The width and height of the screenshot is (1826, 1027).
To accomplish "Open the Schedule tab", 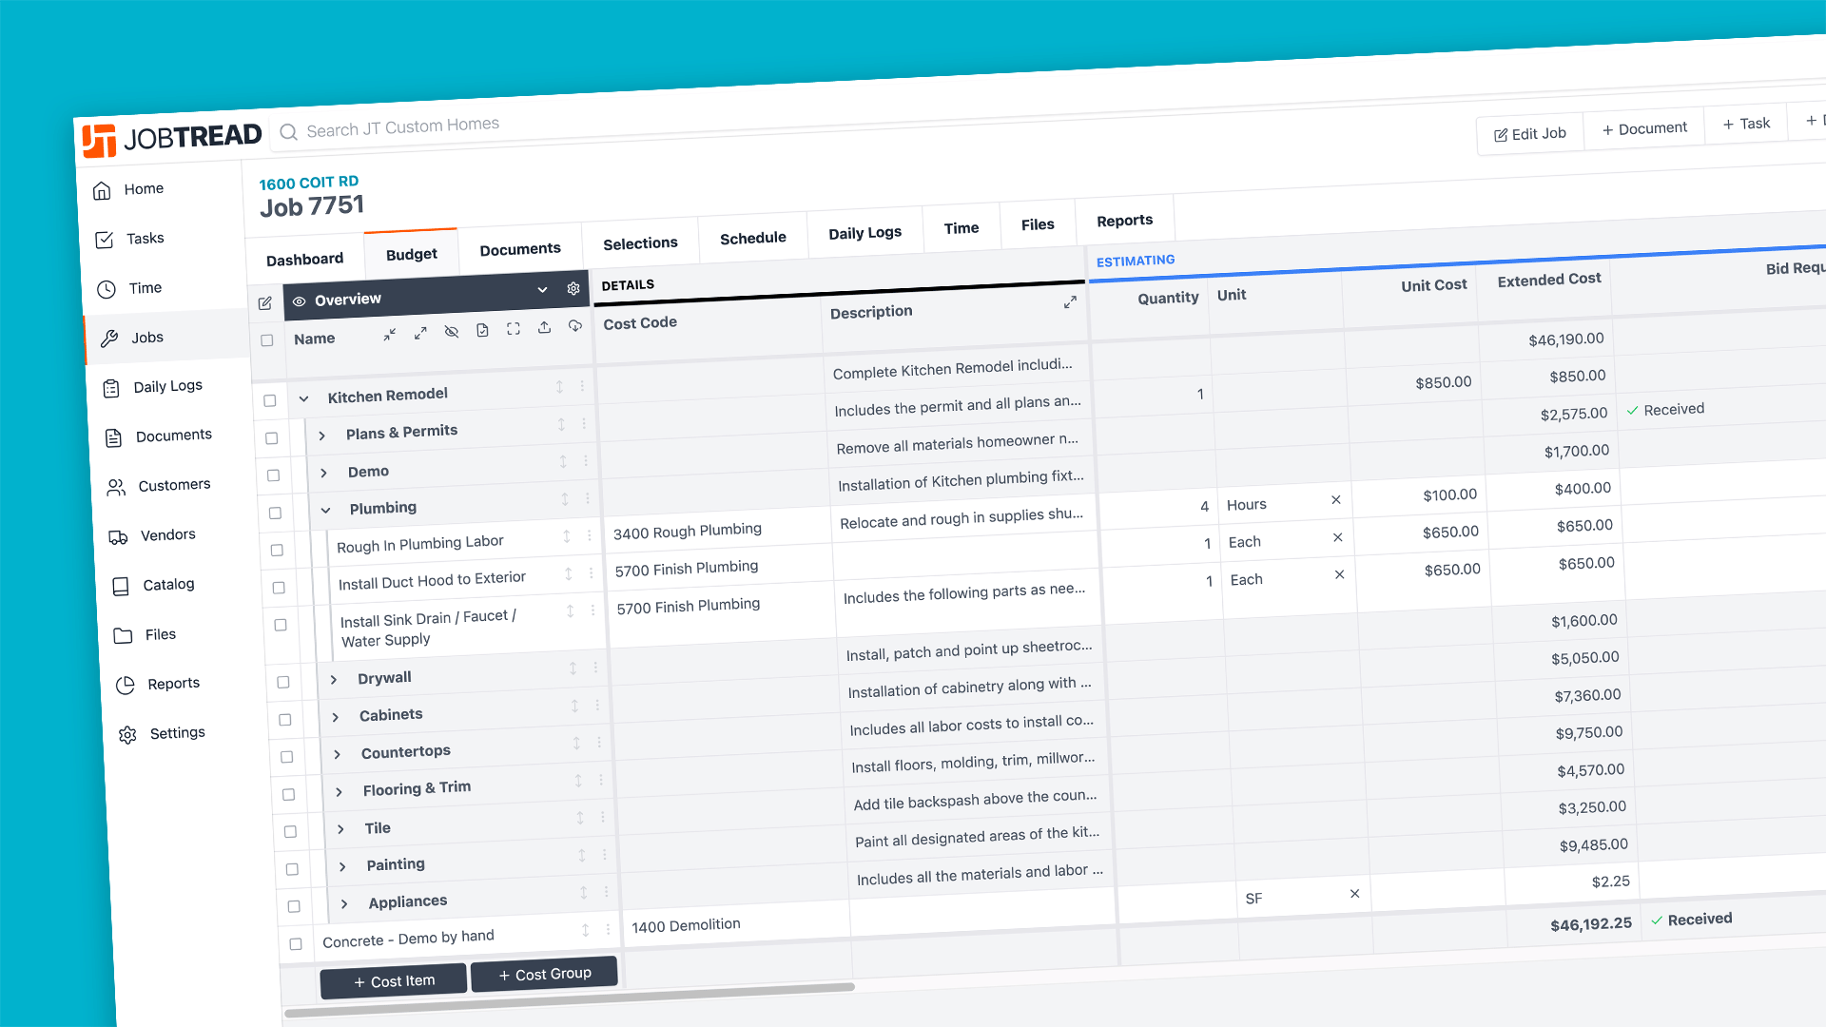I will click(x=753, y=238).
